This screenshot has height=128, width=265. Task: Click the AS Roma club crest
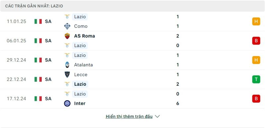click(67, 36)
